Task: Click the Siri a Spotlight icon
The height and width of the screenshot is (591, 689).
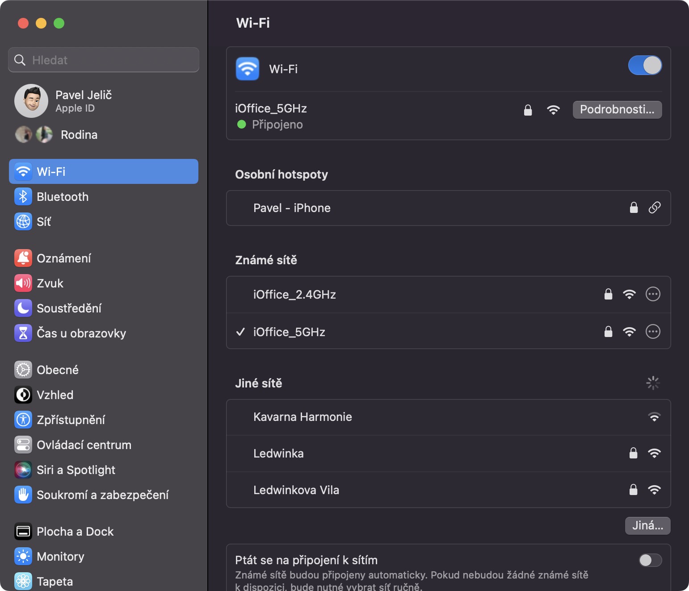Action: tap(23, 470)
